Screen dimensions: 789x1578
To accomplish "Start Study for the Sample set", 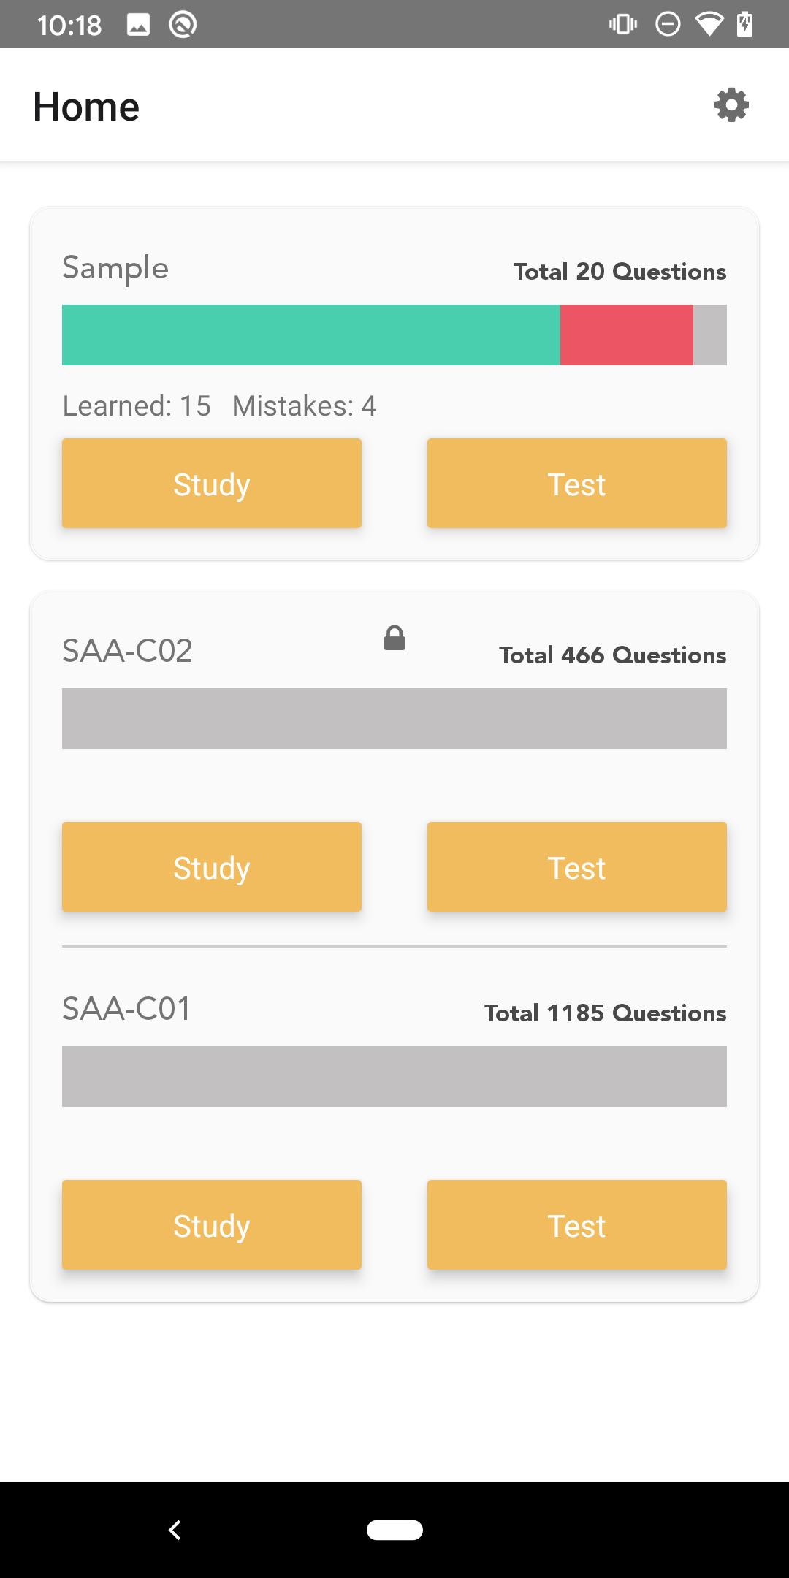I will point(212,484).
